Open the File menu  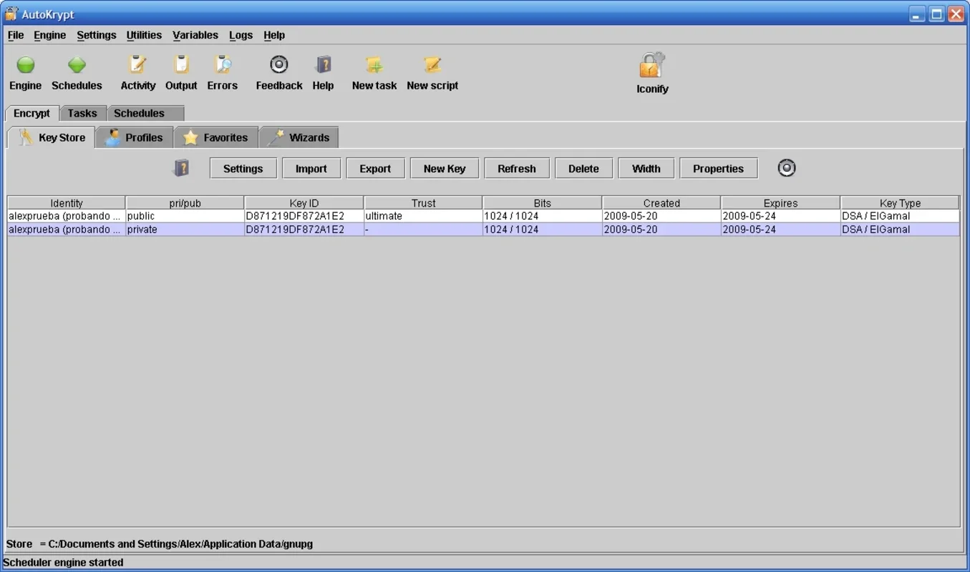point(16,35)
